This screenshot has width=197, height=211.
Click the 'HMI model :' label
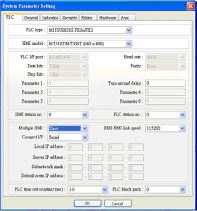(34, 44)
